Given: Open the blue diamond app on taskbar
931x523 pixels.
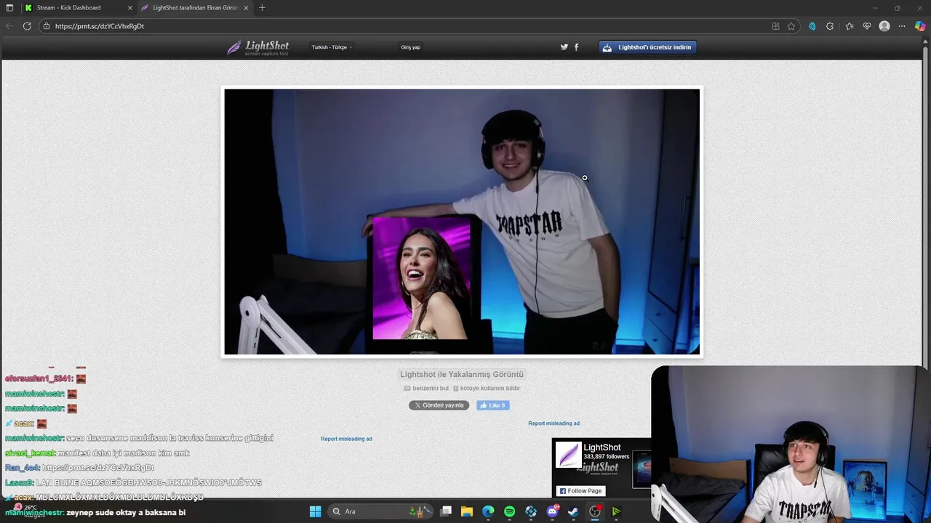Looking at the screenshot, I should click(x=531, y=511).
